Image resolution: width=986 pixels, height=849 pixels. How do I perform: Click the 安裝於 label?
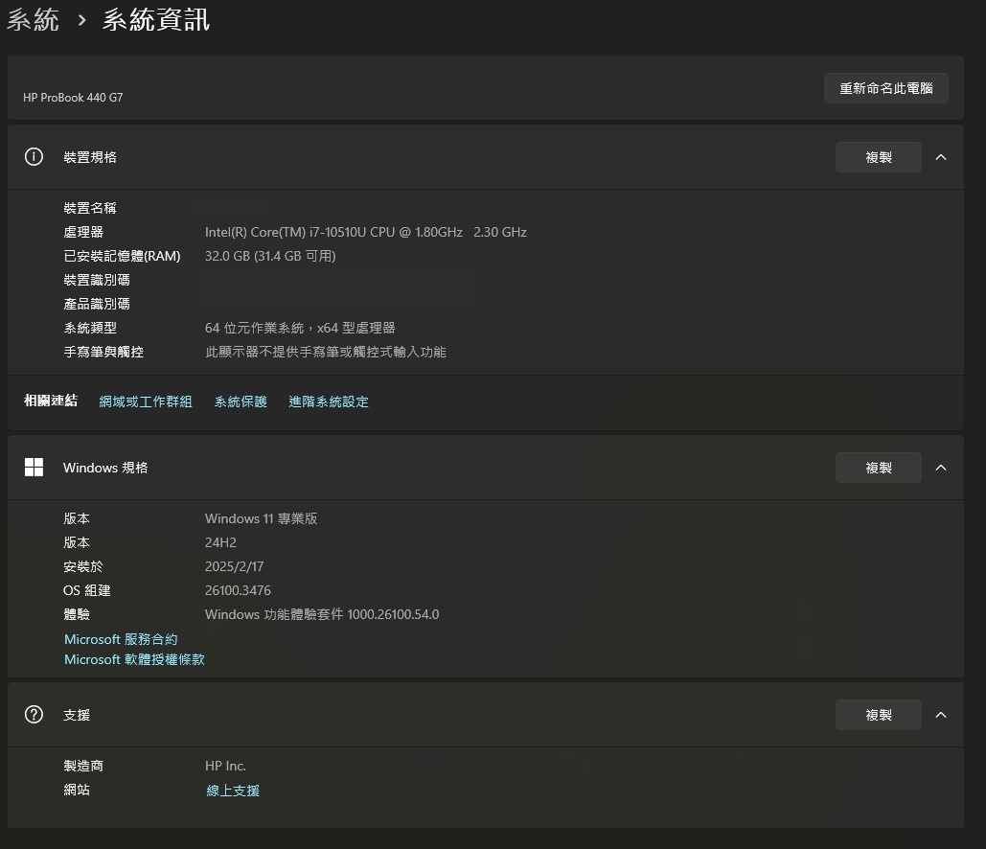click(83, 566)
